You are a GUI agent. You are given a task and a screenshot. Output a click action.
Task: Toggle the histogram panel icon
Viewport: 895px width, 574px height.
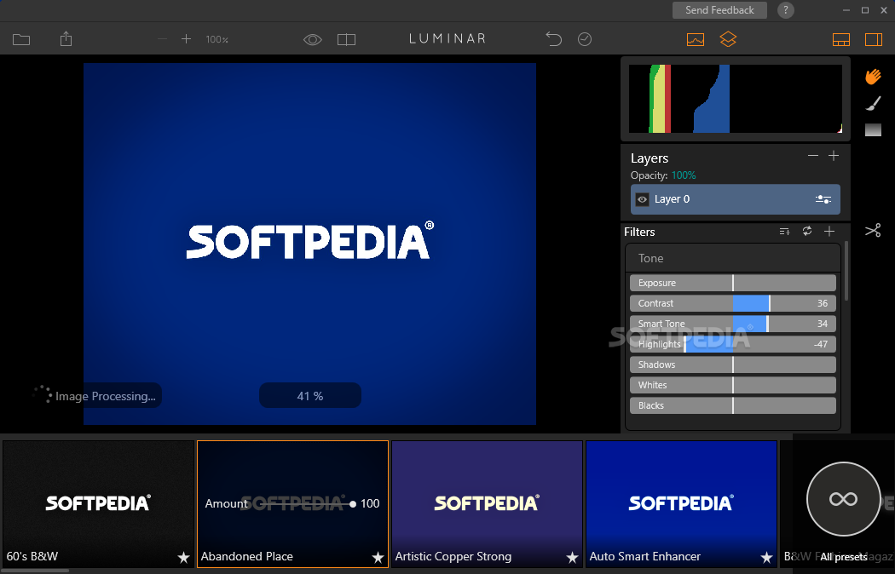pos(696,39)
